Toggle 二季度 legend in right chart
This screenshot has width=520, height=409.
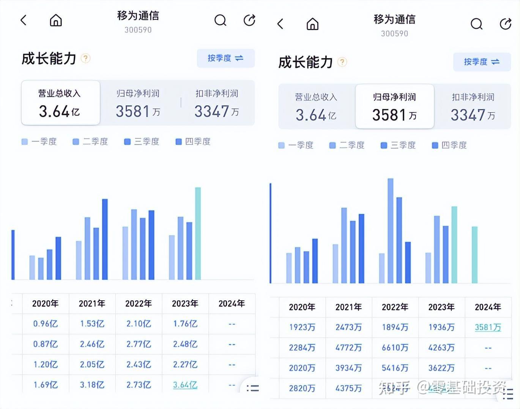[347, 145]
